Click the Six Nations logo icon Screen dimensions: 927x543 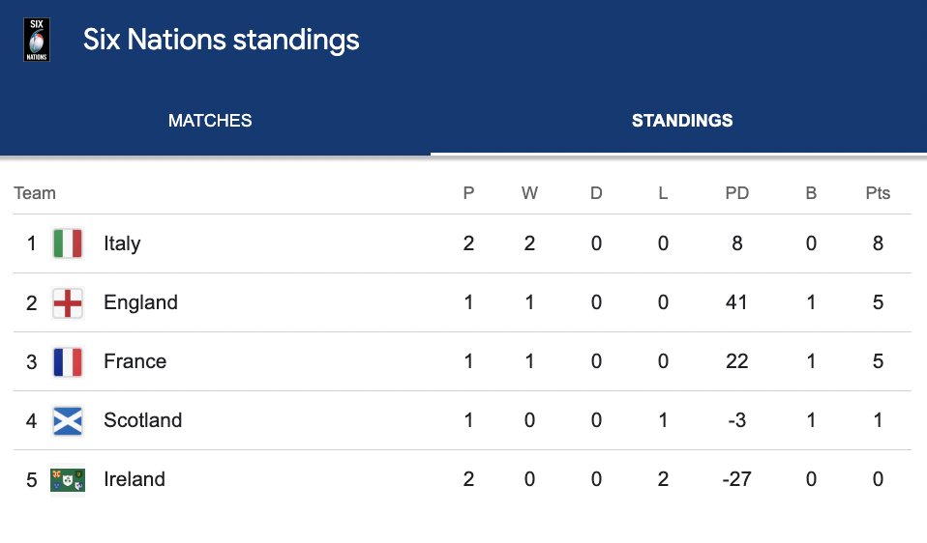click(x=37, y=40)
